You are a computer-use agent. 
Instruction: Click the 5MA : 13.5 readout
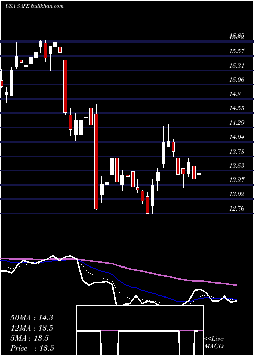[29, 338]
